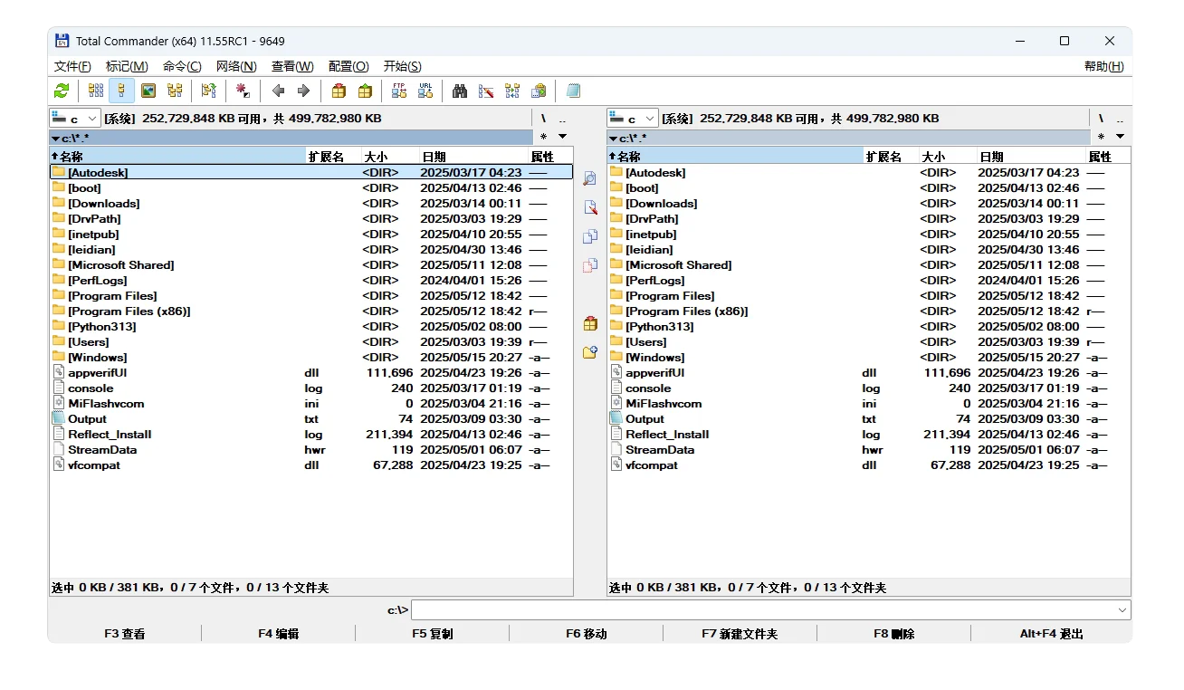Screen dimensions: 1184x690
Task: Click the view file magnifier icon between panels
Action: pos(590,178)
